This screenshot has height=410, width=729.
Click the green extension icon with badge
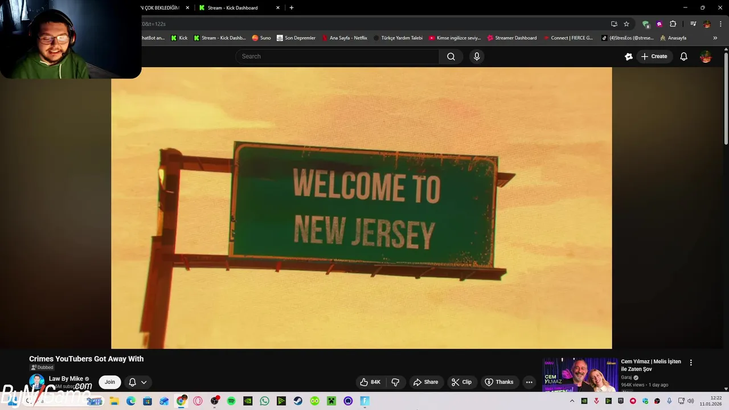[645, 24]
